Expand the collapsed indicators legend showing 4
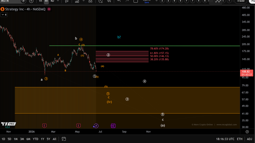 point(4,15)
